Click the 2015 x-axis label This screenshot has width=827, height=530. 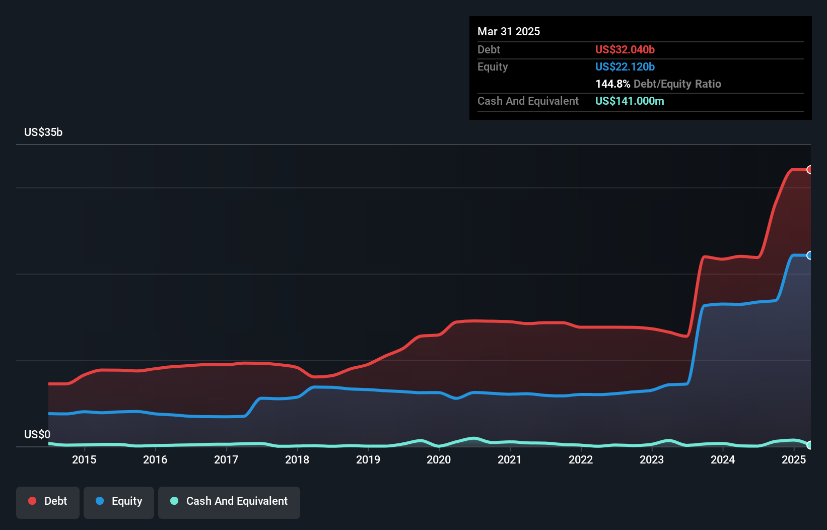click(84, 459)
